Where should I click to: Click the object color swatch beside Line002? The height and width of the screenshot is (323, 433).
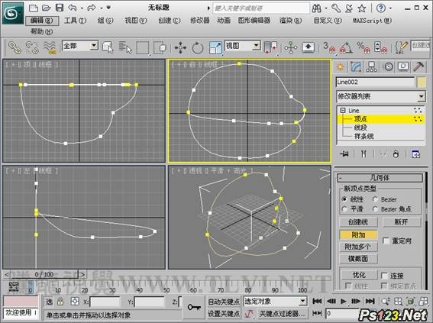pyautogui.click(x=421, y=82)
